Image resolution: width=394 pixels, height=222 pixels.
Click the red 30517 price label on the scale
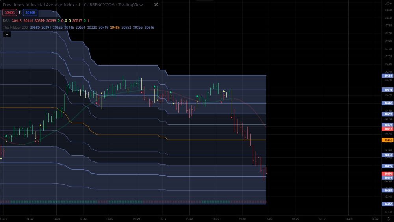(x=388, y=129)
